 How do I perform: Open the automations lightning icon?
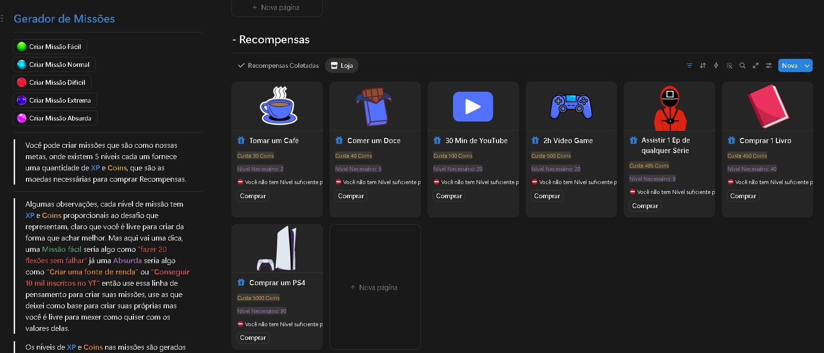click(x=716, y=65)
